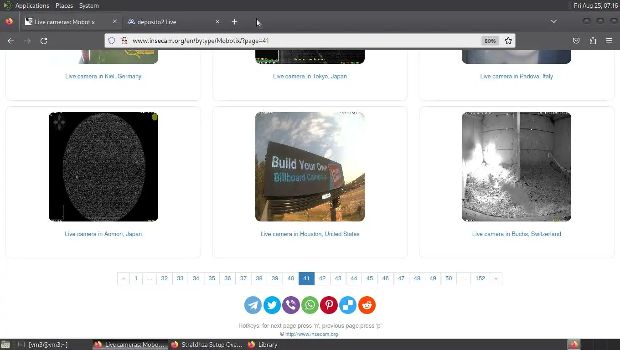Go back with the browser back arrow
This screenshot has height=350, width=620.
11,41
